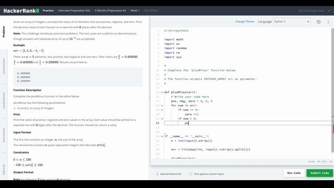Screen dimensions: 334x188
Task: Click the 'Function Description' heading
Action: (27, 90)
